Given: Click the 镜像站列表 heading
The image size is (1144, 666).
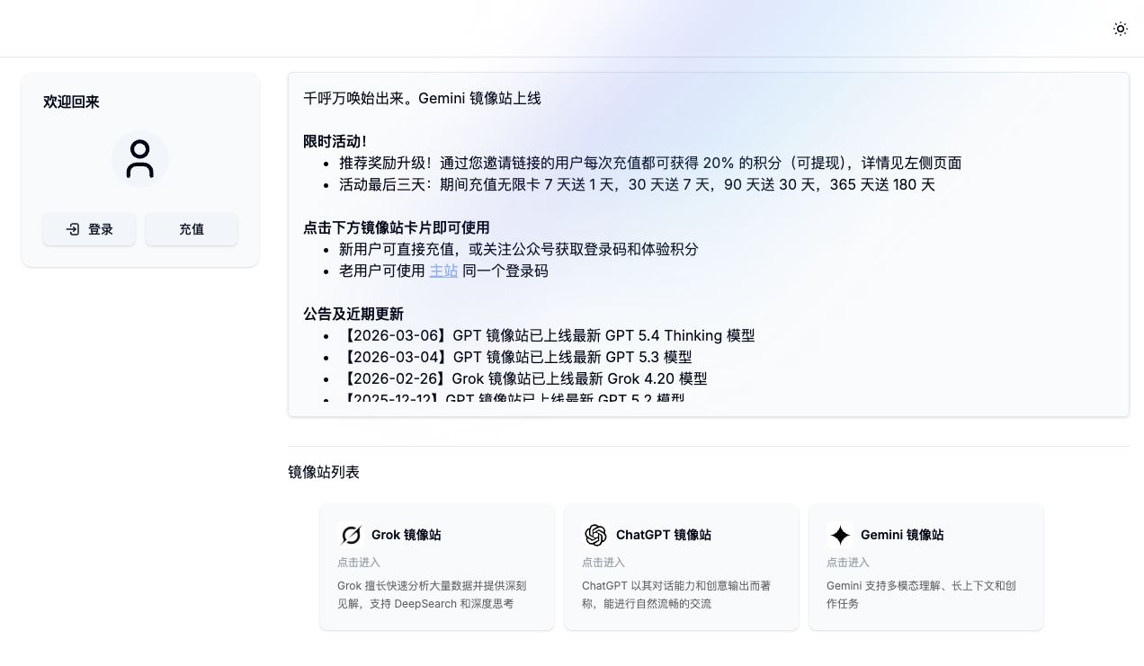Looking at the screenshot, I should coord(324,472).
